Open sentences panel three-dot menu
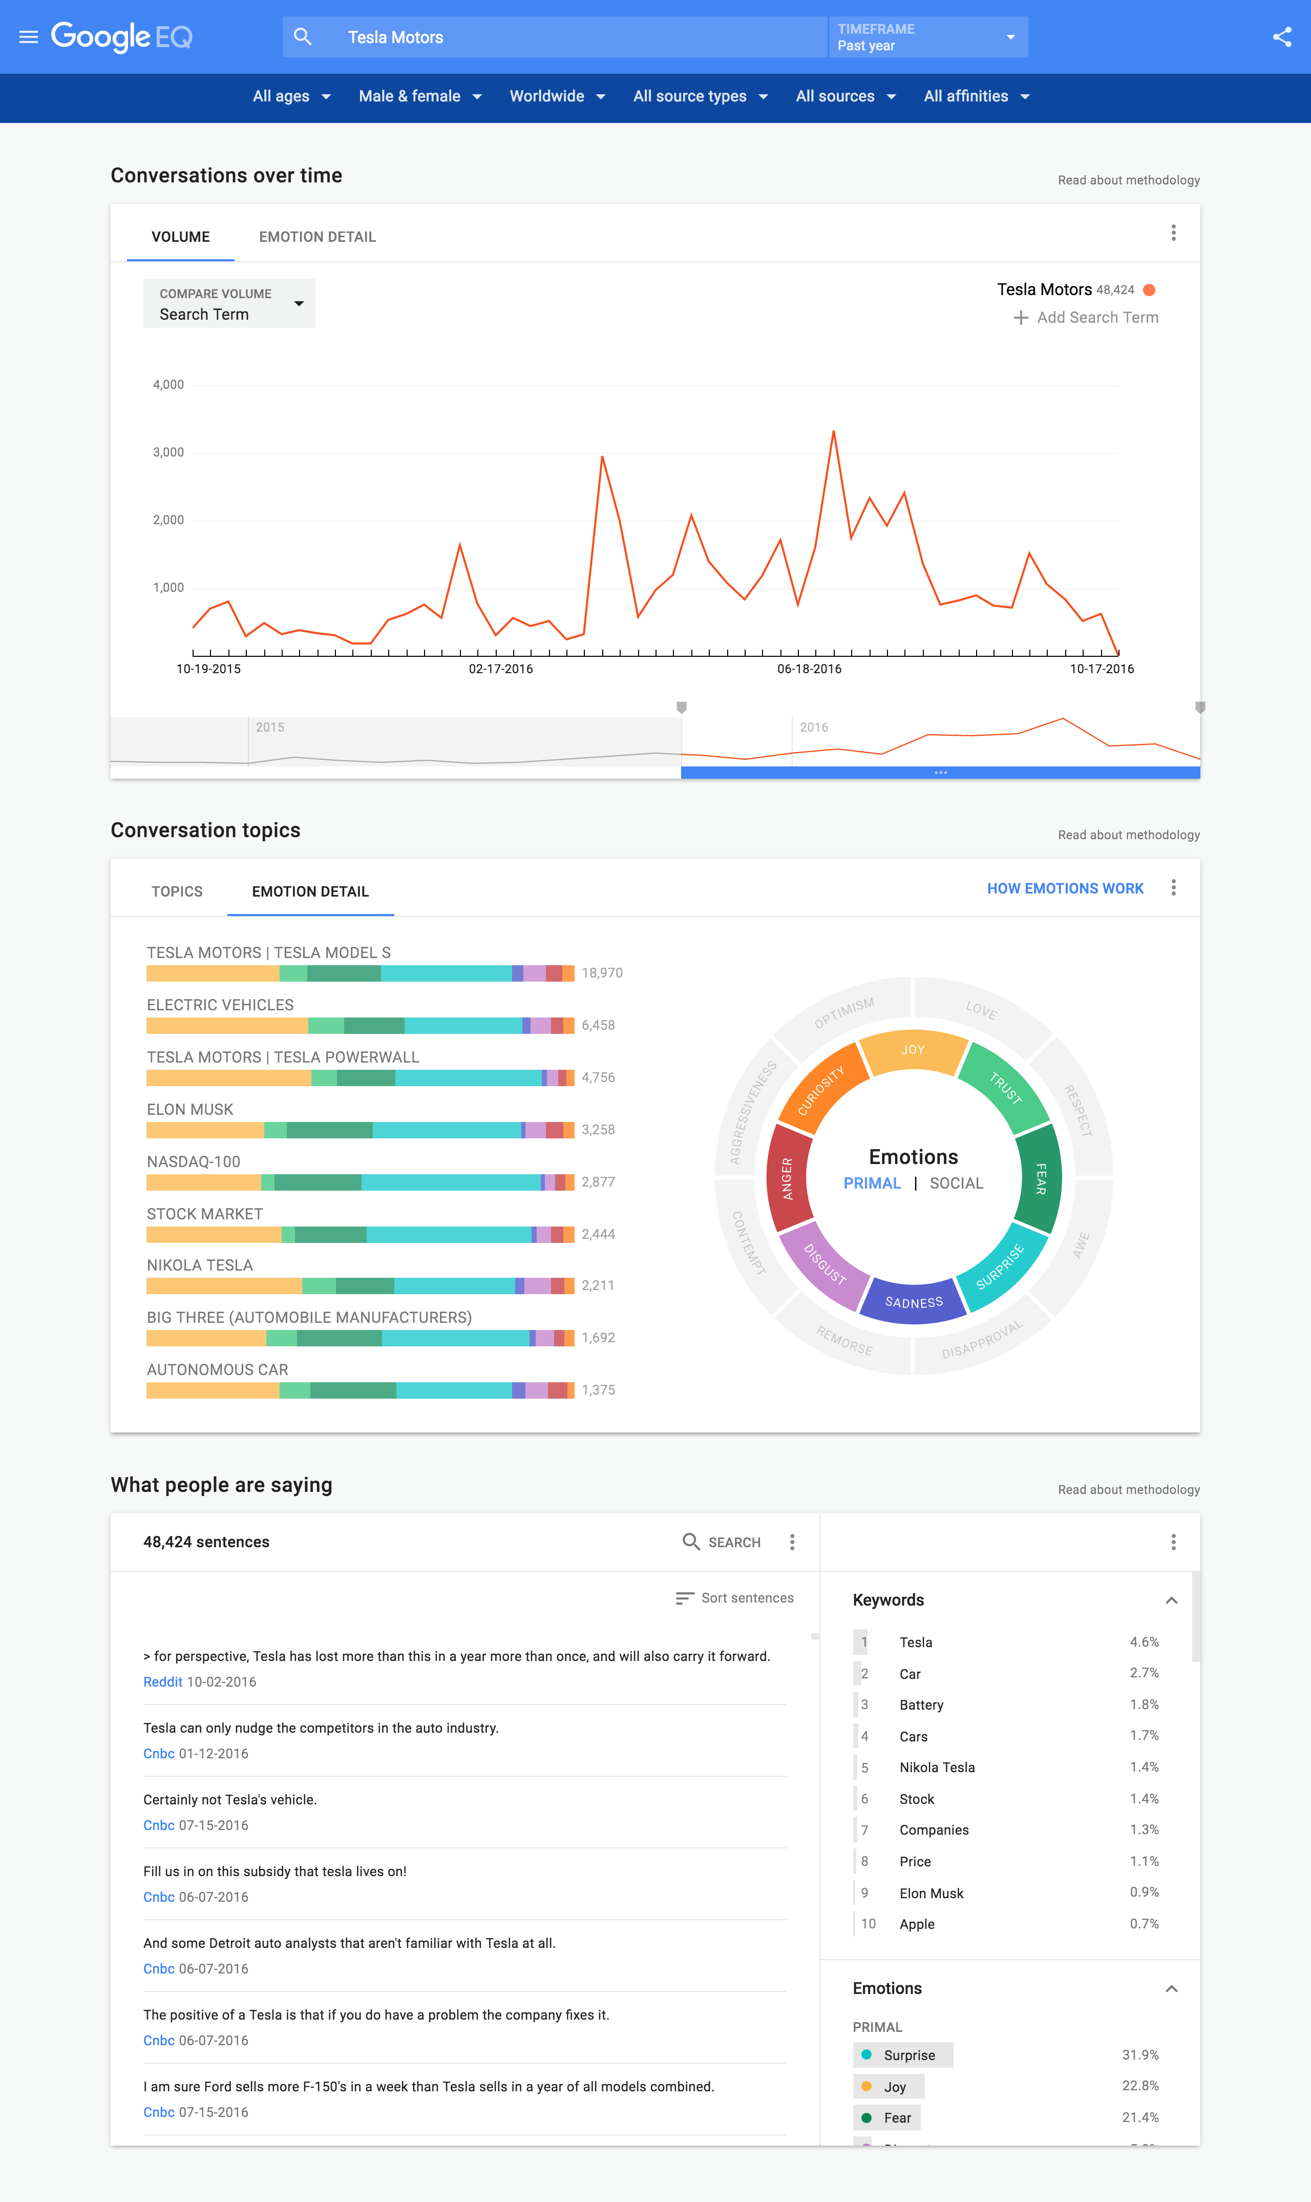The image size is (1311, 2202). point(792,1542)
